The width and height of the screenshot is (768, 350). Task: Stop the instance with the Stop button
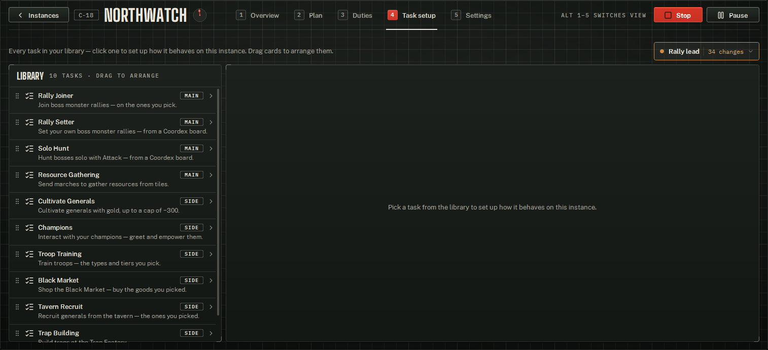pos(678,15)
